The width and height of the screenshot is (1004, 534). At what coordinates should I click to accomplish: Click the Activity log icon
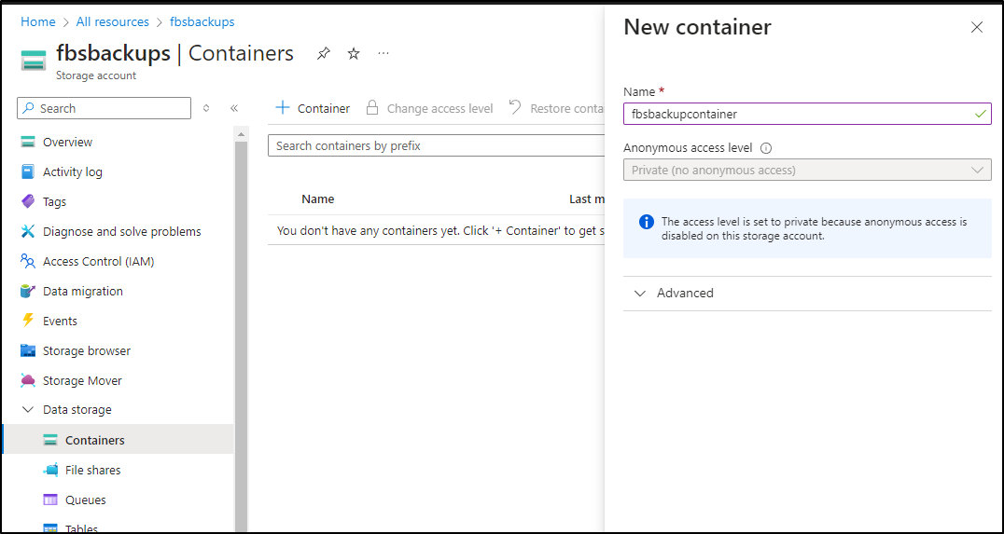point(28,171)
